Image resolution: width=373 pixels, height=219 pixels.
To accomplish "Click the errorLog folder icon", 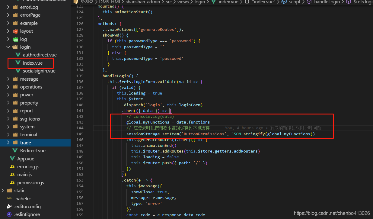I will (x=15, y=7).
